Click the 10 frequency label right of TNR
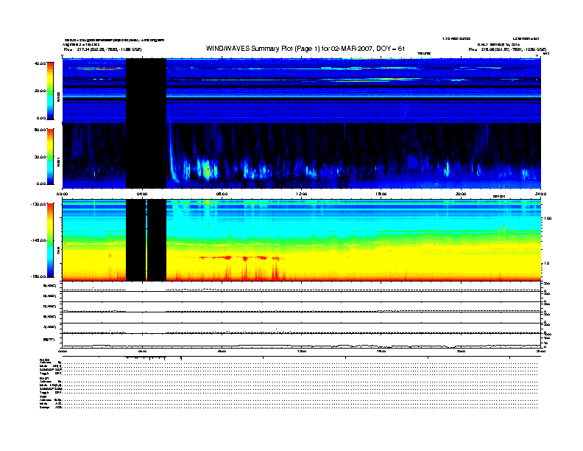The image size is (583, 451). (546, 263)
